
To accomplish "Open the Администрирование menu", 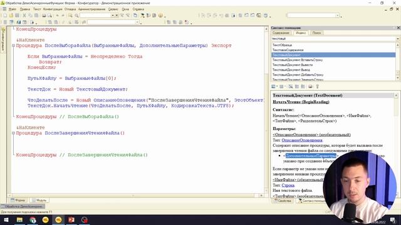I will point(92,9).
